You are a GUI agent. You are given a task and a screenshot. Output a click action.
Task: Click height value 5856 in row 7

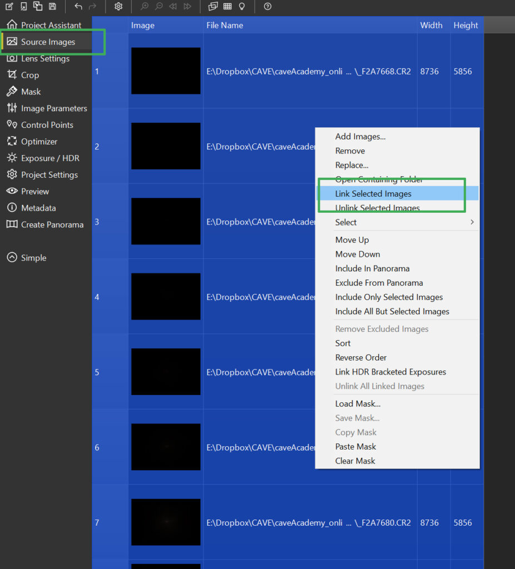coord(463,523)
